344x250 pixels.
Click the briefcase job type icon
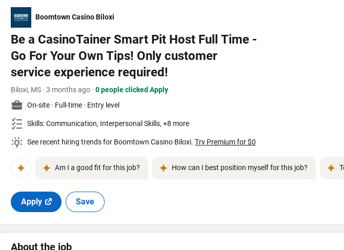[17, 105]
